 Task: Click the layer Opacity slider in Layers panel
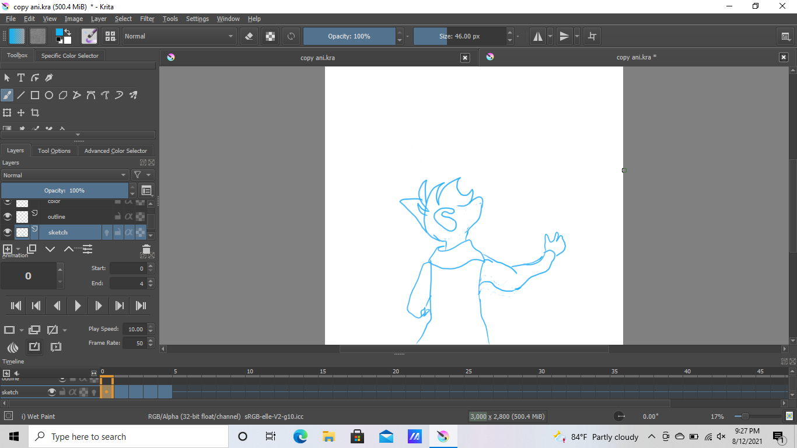[64, 191]
